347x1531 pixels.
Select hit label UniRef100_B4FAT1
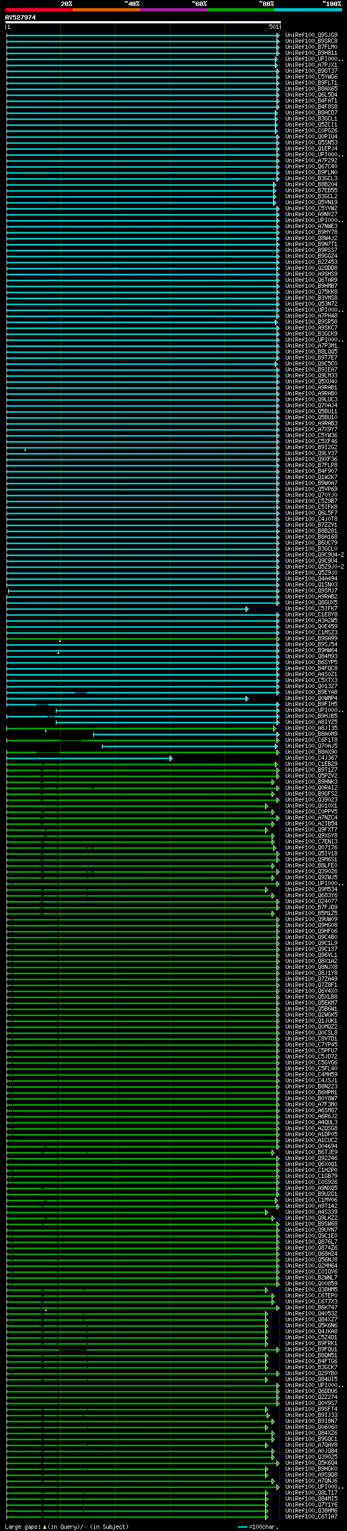pos(311,100)
